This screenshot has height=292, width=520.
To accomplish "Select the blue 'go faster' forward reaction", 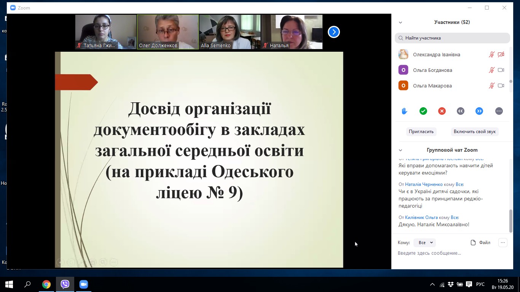I will pos(479,111).
